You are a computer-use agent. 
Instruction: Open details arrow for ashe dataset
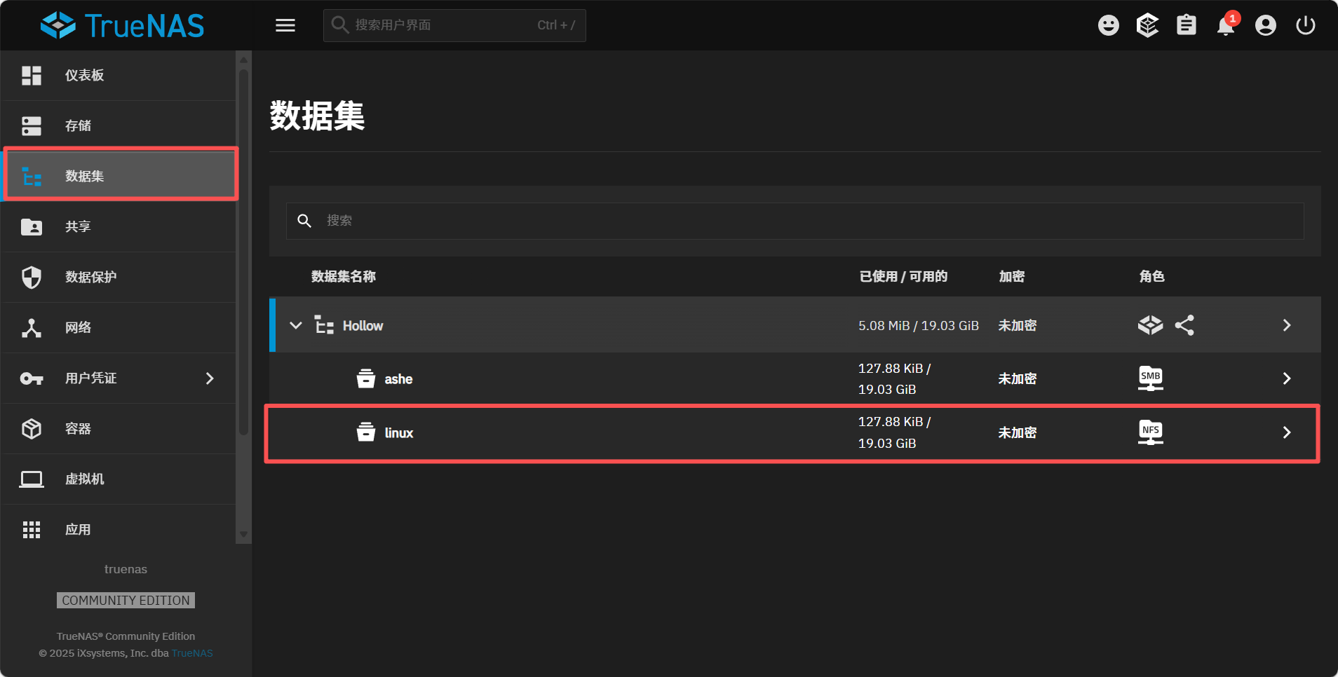tap(1286, 378)
